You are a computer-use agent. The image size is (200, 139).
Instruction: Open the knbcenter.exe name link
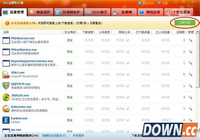(x=21, y=107)
